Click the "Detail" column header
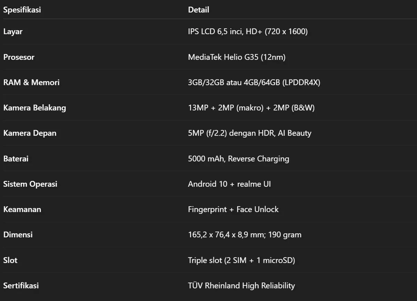417x301 pixels. [x=198, y=10]
